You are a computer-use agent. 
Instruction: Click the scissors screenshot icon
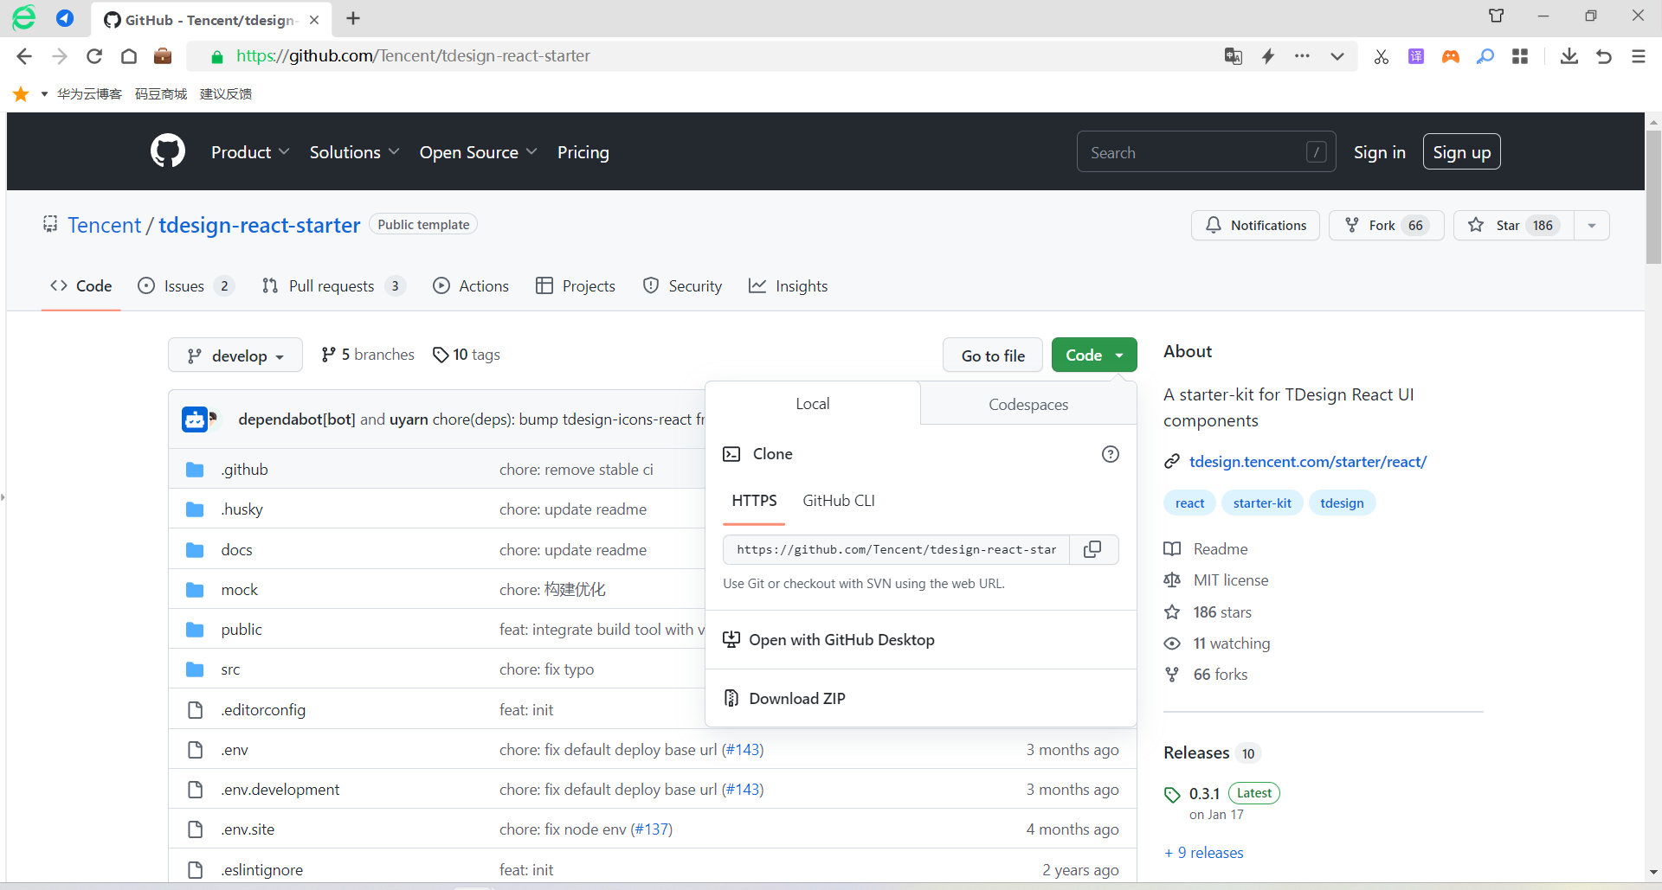1382,56
